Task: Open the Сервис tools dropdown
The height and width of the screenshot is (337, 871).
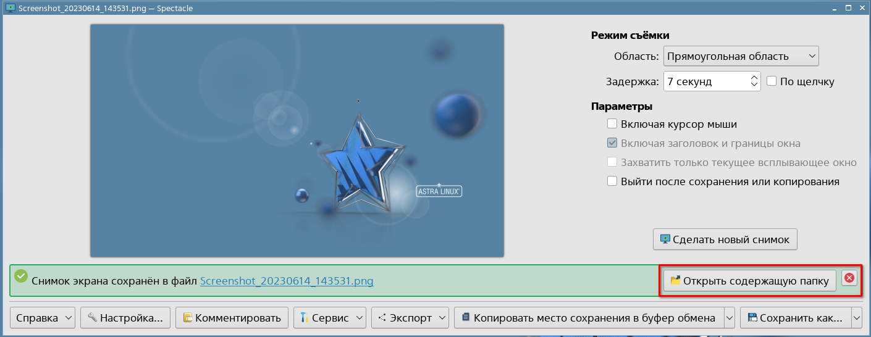Action: tap(330, 318)
